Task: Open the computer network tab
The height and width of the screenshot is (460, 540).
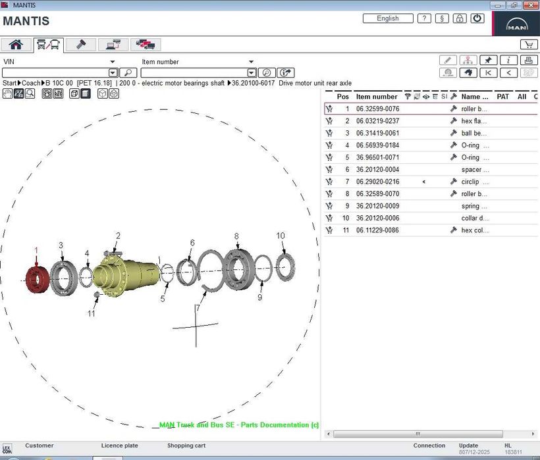Action: pyautogui.click(x=113, y=45)
